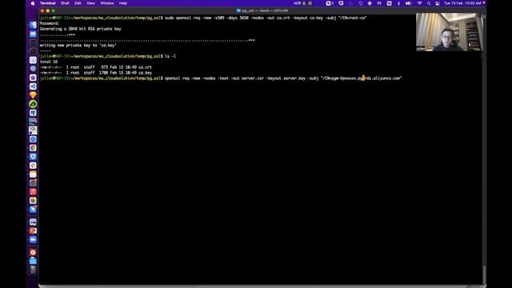The image size is (512, 288).
Task: Open the red circular app in Dock
Action: coord(33,252)
